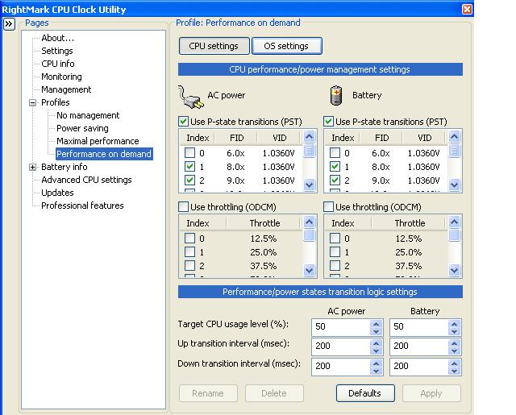Viewport: 516px width, 415px height.
Task: Open the Settings page in tree
Action: (57, 51)
